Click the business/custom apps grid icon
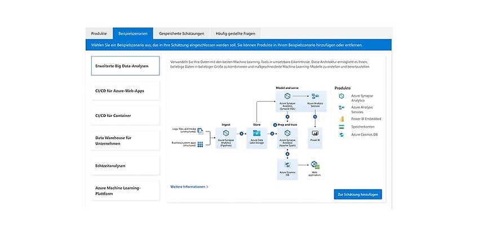Screen dimensions: 479x239 coord(200,144)
